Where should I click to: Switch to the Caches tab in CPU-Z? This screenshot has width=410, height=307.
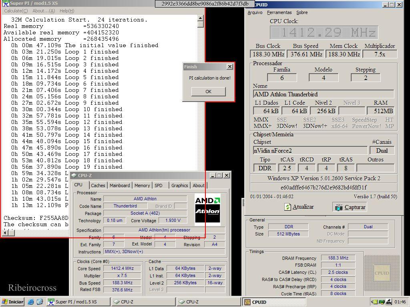pyautogui.click(x=98, y=185)
